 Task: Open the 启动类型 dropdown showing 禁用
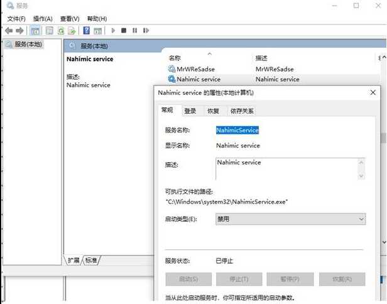point(290,219)
